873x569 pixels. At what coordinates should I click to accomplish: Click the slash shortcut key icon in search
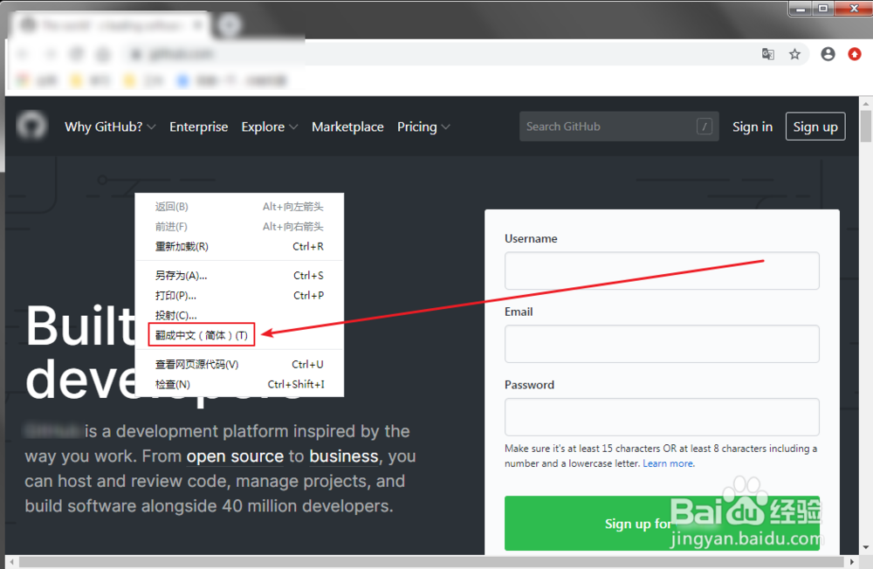click(x=704, y=127)
